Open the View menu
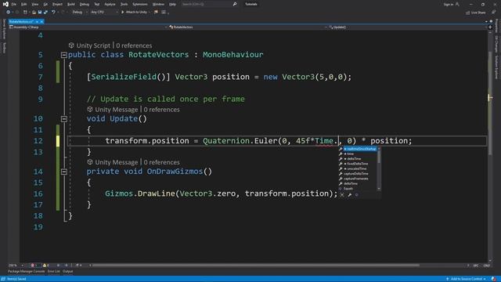 tap(34, 5)
